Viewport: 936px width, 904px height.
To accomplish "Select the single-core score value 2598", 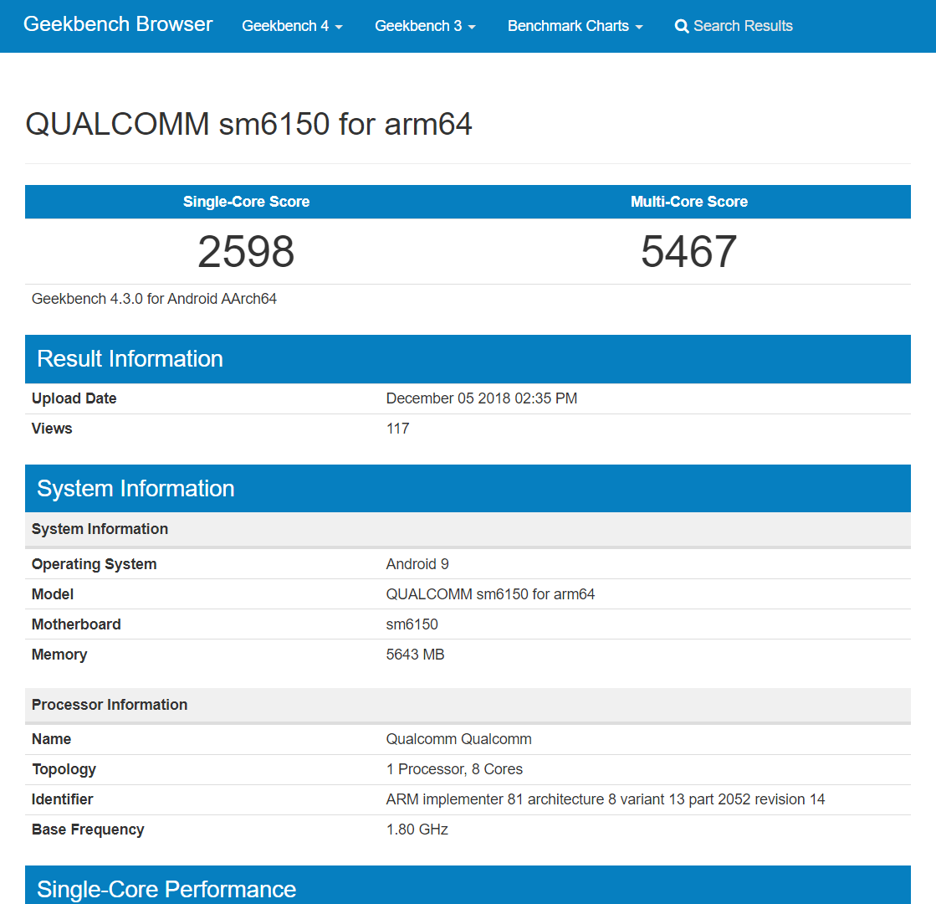I will (246, 252).
